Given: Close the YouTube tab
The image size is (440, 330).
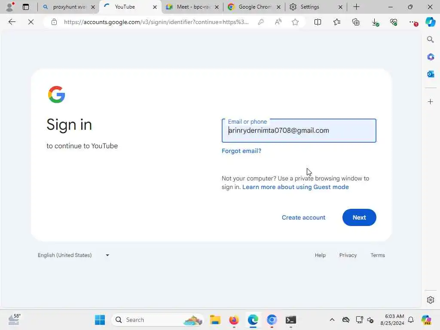Looking at the screenshot, I should click(155, 7).
